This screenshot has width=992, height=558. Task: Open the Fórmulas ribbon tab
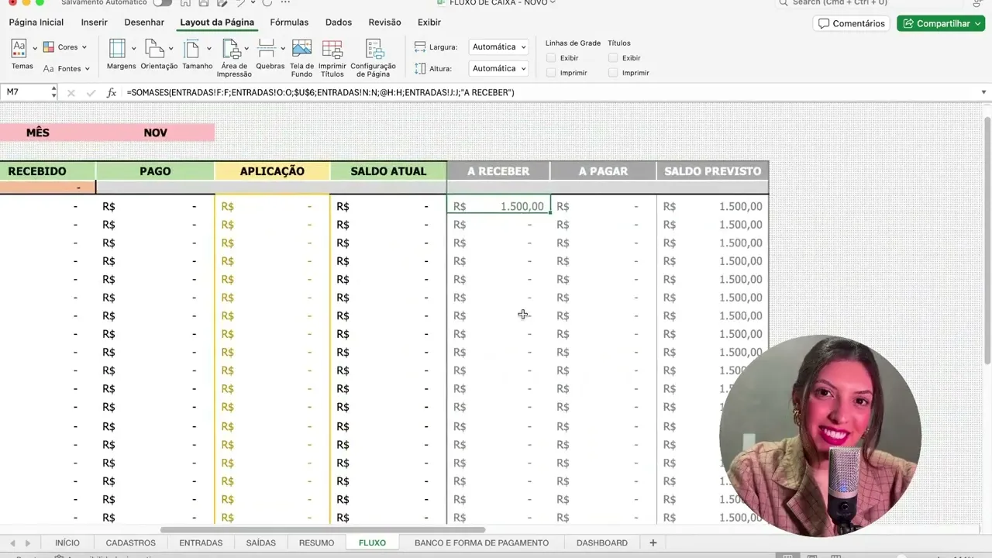[x=289, y=22]
